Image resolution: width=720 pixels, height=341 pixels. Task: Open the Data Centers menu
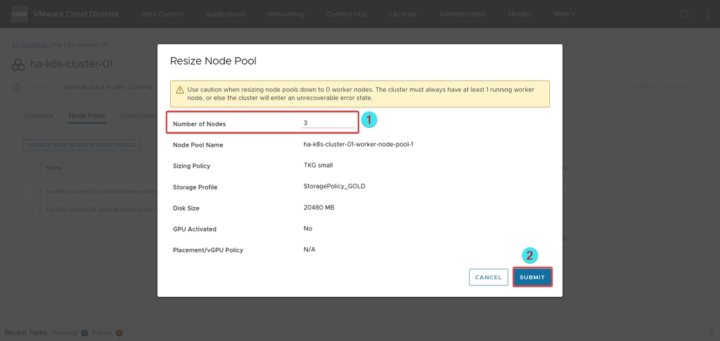(x=162, y=14)
